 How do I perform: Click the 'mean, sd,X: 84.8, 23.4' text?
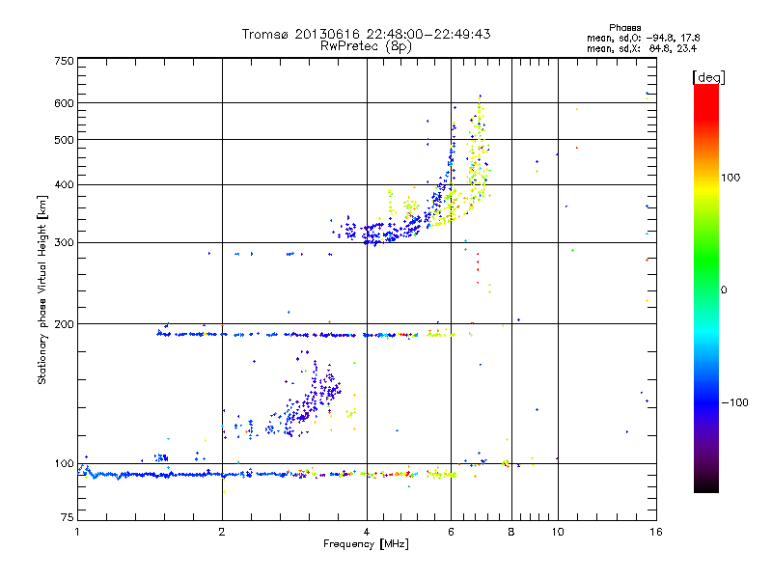tap(642, 48)
